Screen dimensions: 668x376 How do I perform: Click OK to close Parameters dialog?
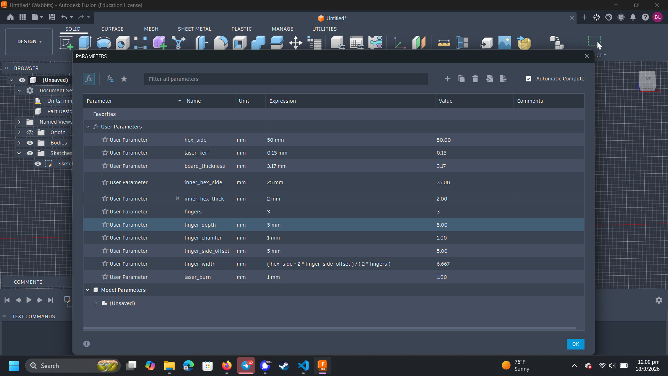pyautogui.click(x=575, y=344)
